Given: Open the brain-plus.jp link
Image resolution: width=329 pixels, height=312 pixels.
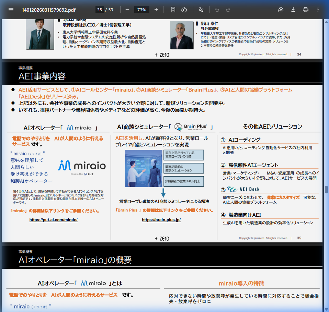Looking at the screenshot, I should pos(162,219).
